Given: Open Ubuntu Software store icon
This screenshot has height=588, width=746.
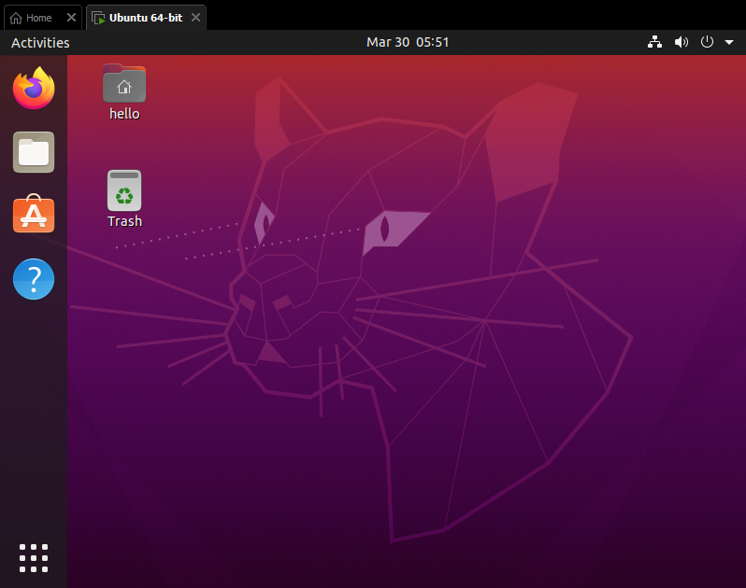Looking at the screenshot, I should 34,215.
